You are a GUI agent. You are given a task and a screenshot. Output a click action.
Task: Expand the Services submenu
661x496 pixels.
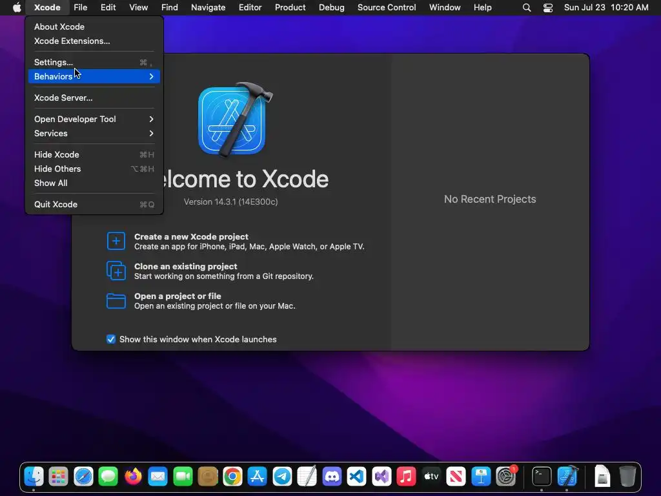coord(94,133)
